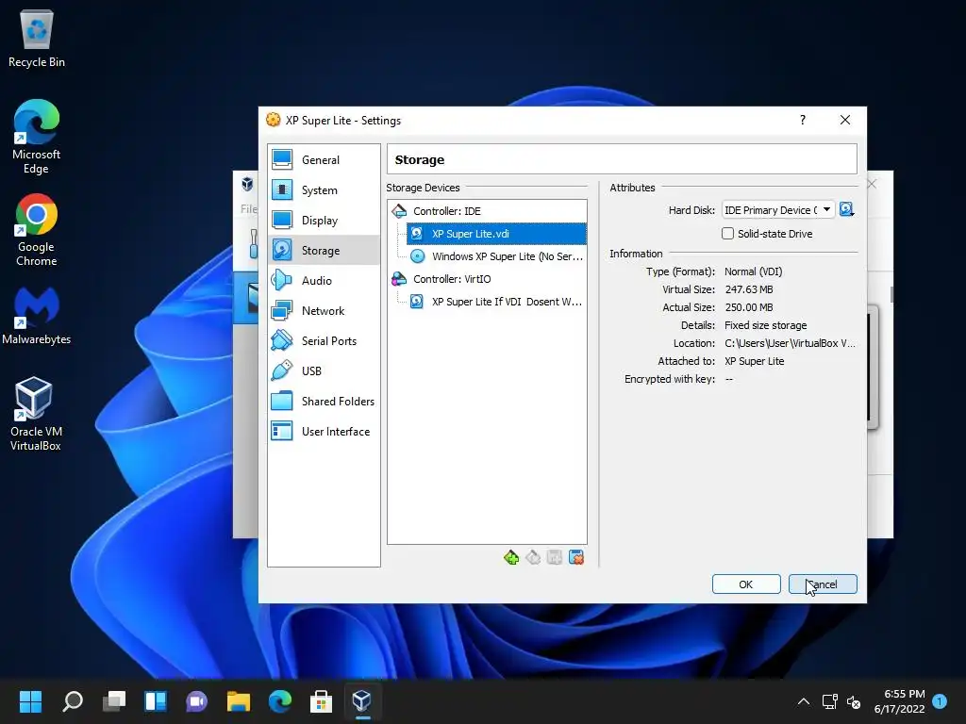966x724 pixels.
Task: Close the VirtualBox Manager window behind
Action: pyautogui.click(x=872, y=184)
